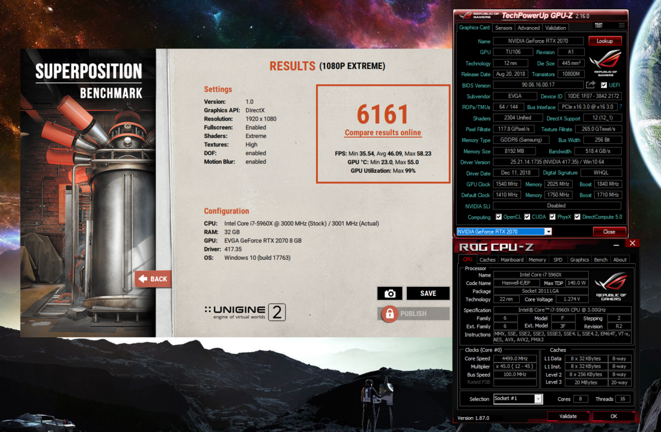Switch to the Advanced tab in GPU-Z

coord(528,28)
